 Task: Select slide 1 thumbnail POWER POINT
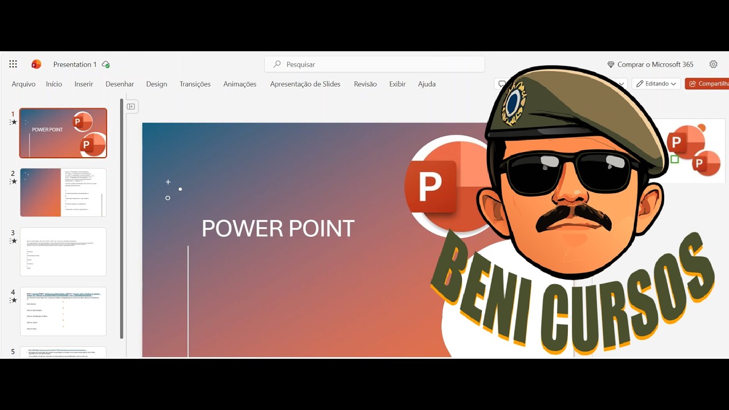[63, 133]
